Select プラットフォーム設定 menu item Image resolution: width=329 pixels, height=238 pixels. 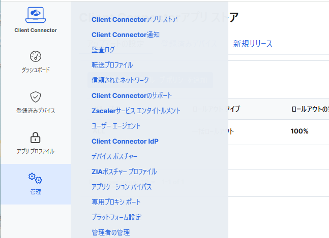116,217
